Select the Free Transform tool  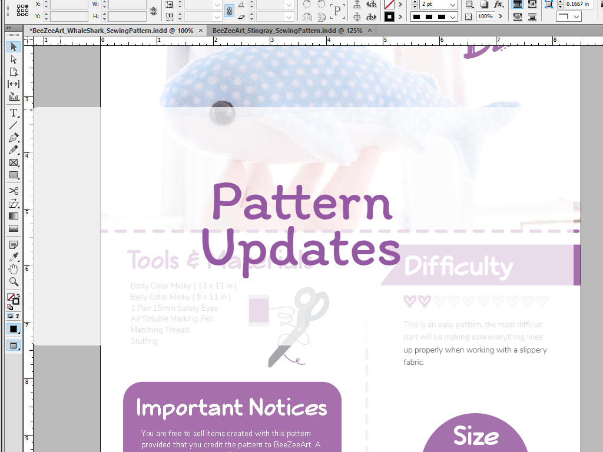tap(14, 204)
